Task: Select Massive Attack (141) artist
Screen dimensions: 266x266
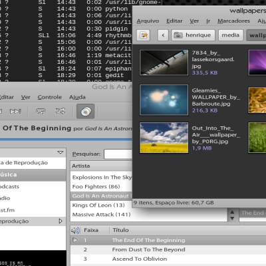Action: pyautogui.click(x=148, y=215)
